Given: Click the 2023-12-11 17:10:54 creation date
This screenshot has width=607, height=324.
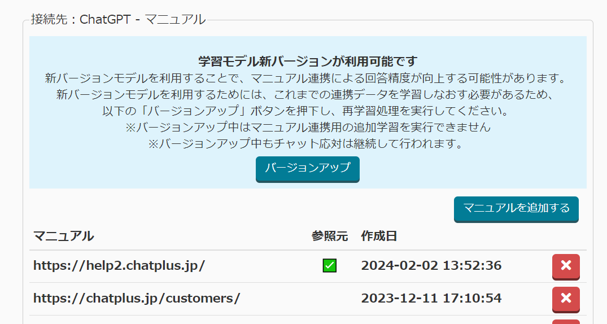Looking at the screenshot, I should tap(431, 299).
